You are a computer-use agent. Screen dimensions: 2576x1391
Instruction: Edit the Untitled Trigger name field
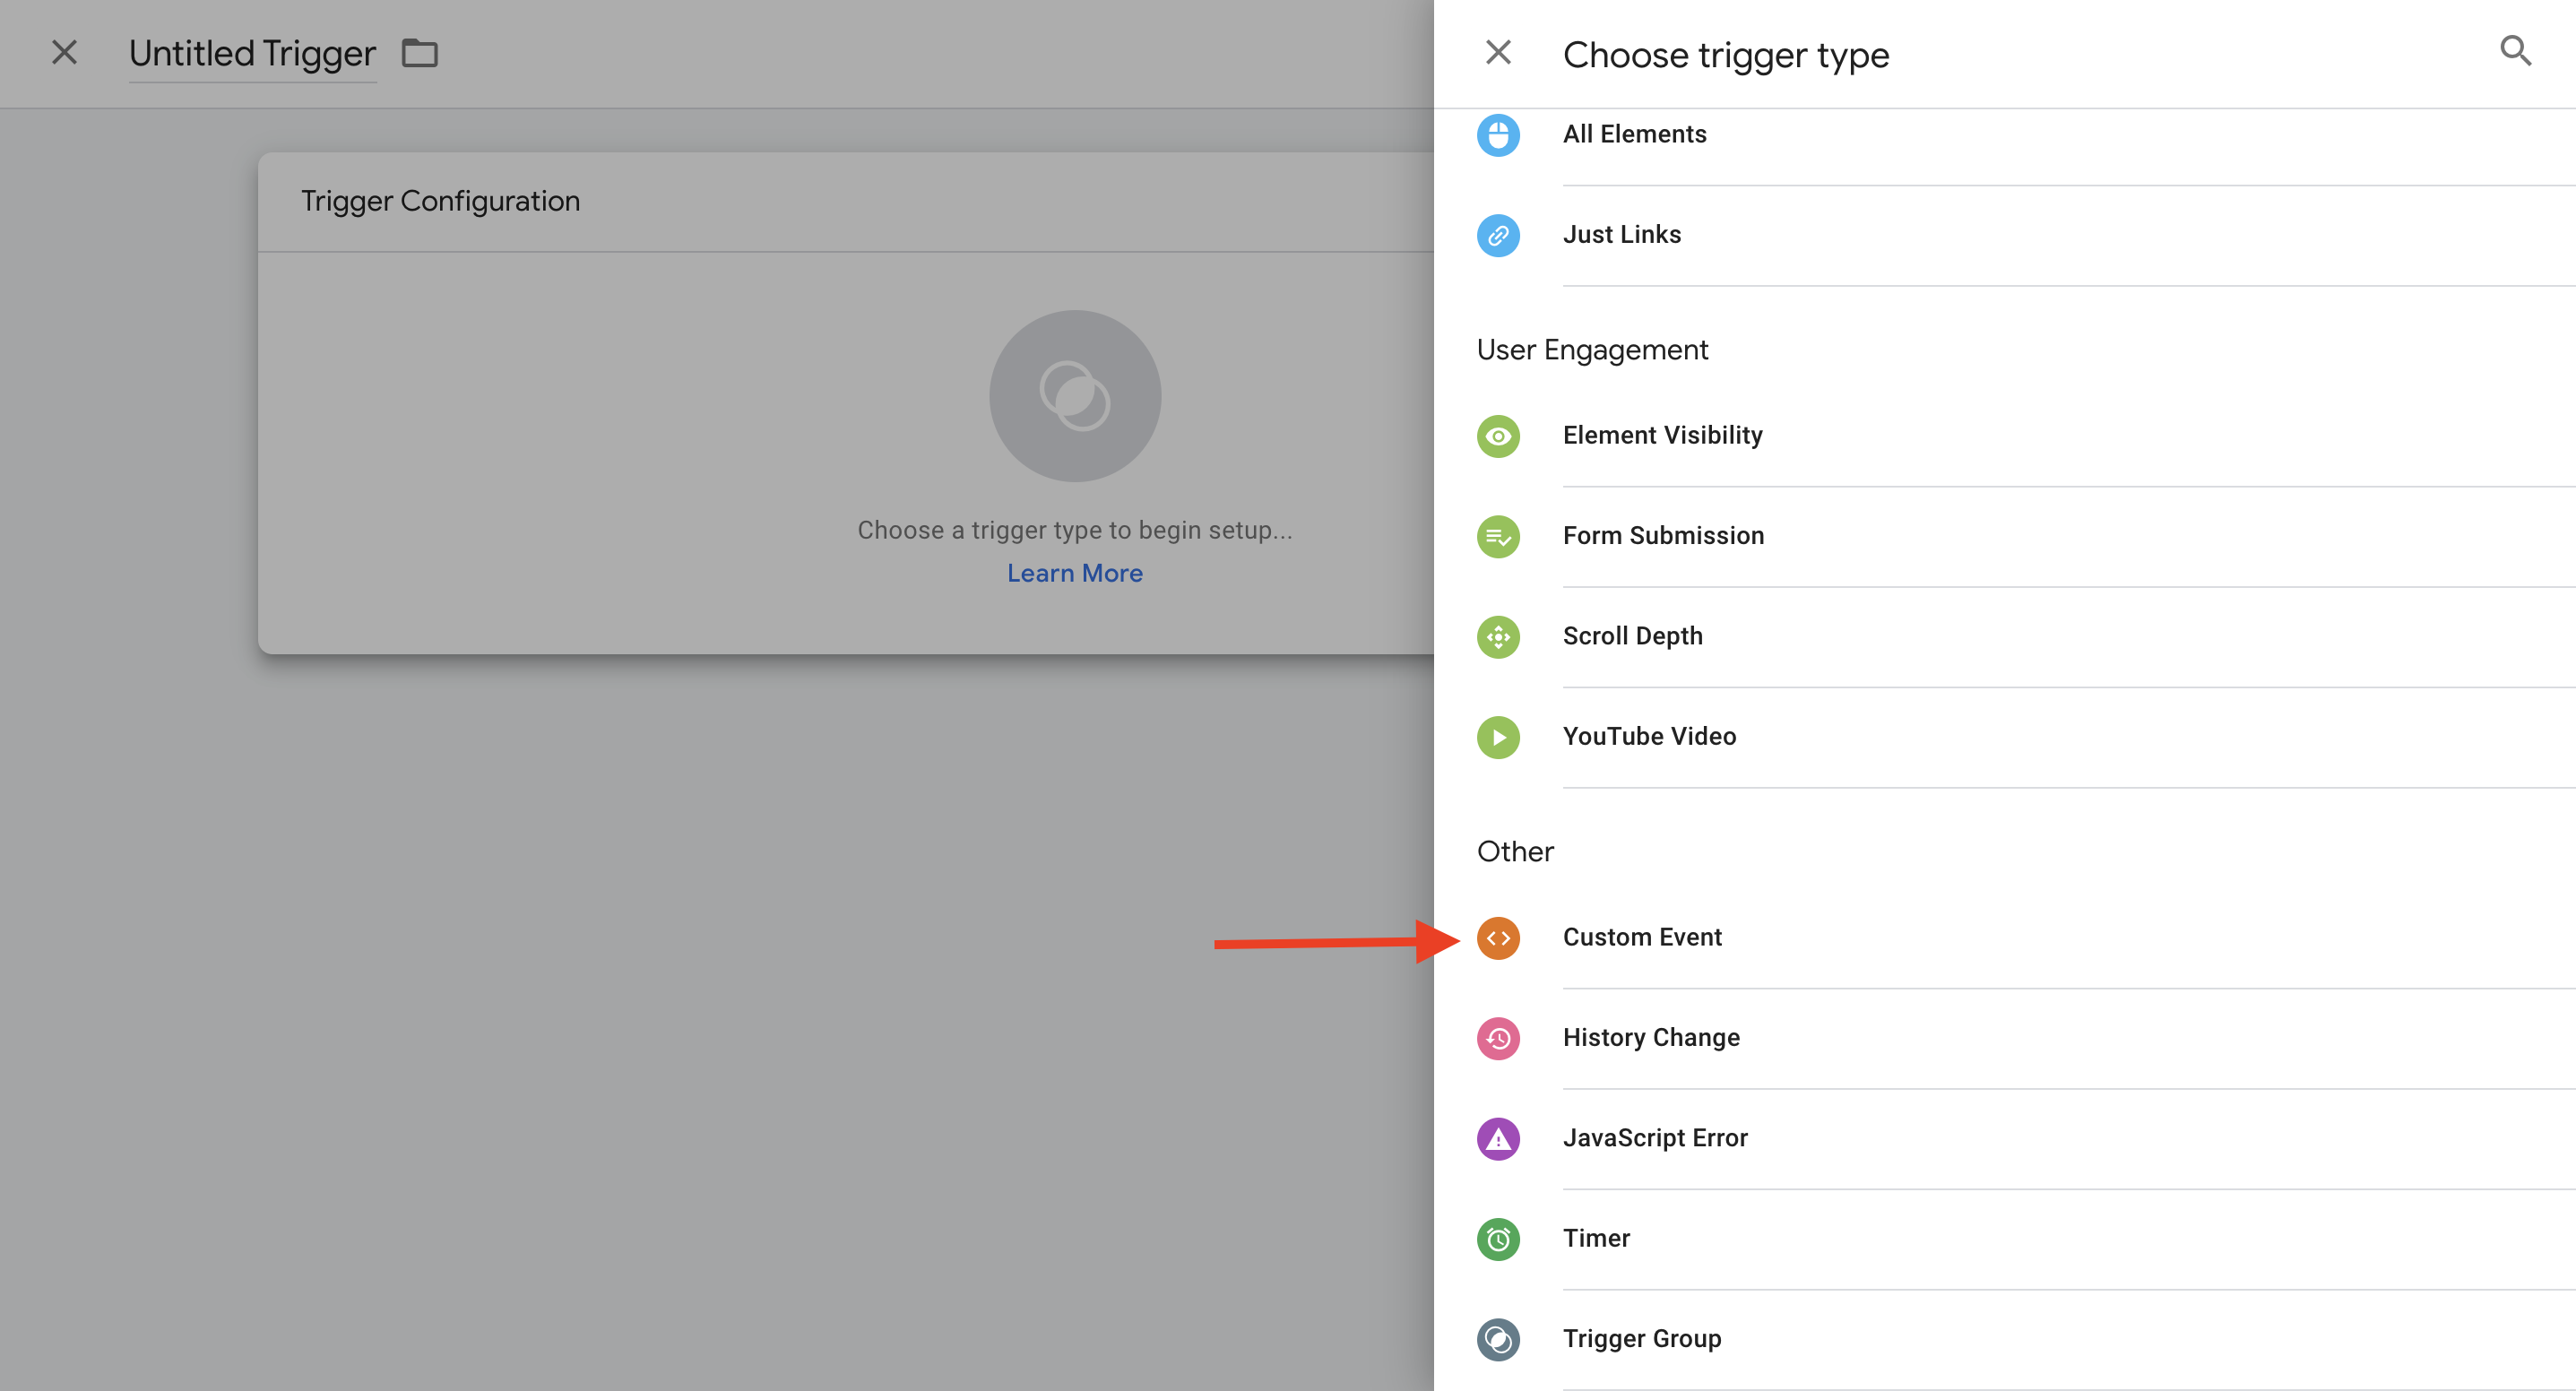click(x=252, y=53)
